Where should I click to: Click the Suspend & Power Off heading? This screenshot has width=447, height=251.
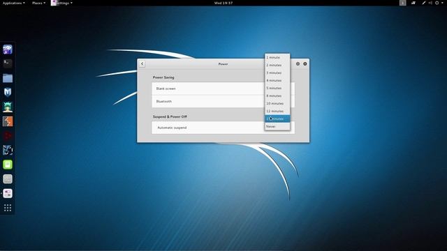(170, 116)
